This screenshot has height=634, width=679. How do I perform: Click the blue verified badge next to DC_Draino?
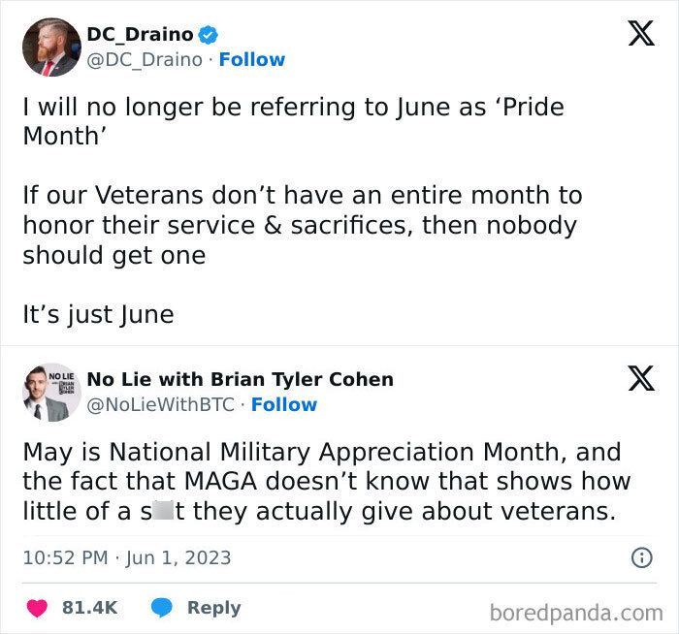coord(209,35)
